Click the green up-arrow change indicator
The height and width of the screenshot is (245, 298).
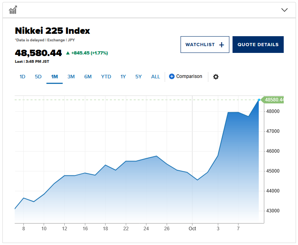68,53
